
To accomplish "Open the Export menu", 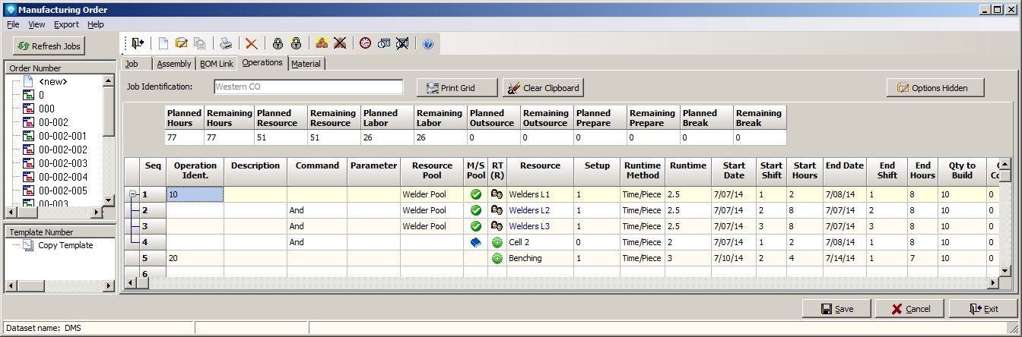I will pyautogui.click(x=66, y=24).
